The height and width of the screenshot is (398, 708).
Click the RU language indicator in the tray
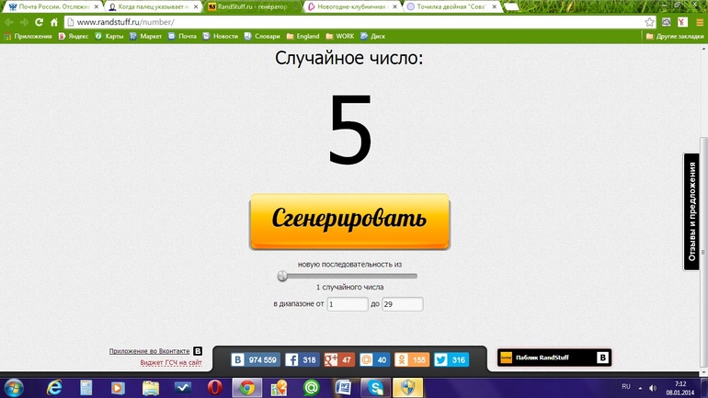626,387
